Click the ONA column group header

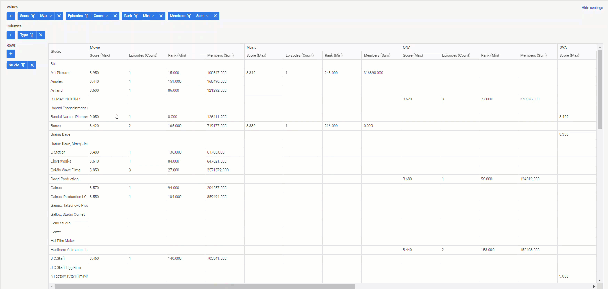coord(479,47)
